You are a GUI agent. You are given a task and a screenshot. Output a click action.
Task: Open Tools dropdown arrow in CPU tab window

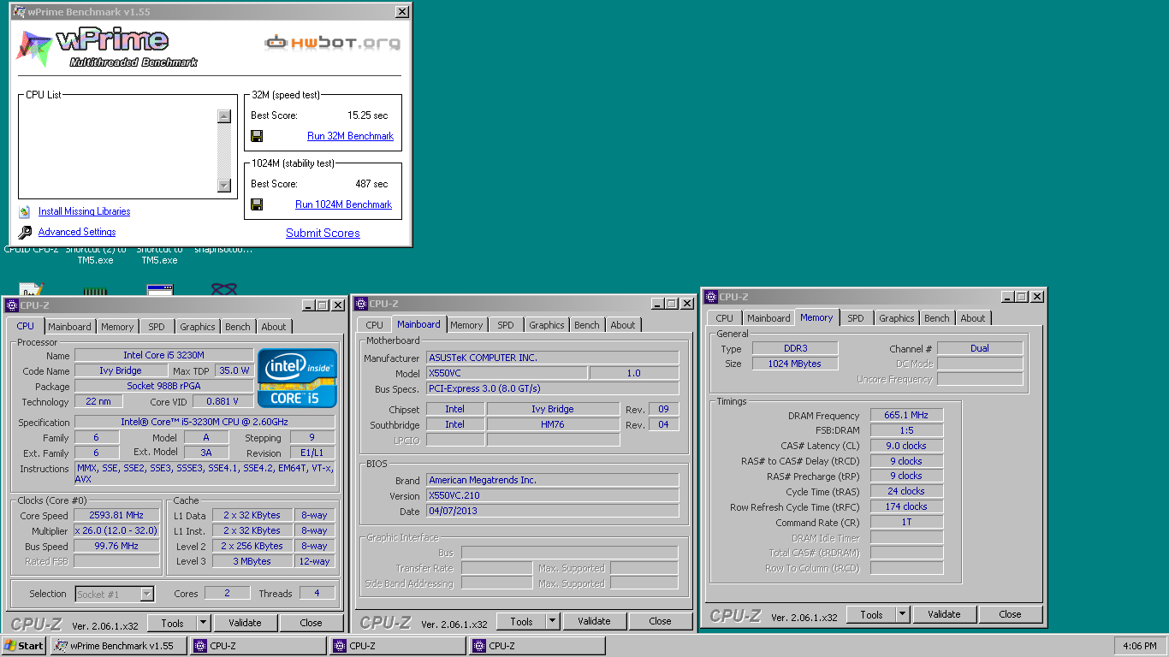pos(203,623)
